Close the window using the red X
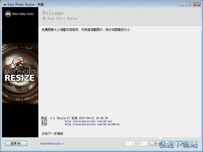The width and height of the screenshot is (203, 152). [197, 4]
